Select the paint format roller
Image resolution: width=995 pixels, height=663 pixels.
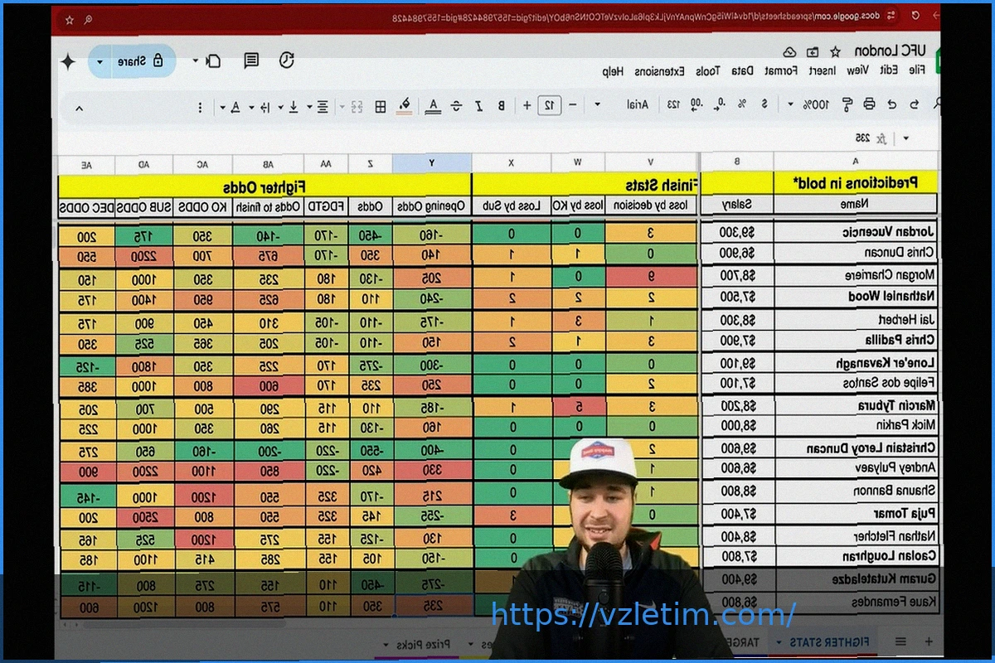point(847,104)
